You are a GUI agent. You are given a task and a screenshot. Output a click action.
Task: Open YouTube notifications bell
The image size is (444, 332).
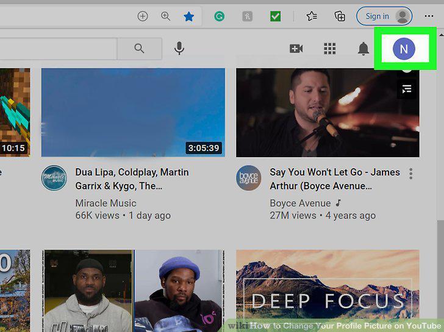click(363, 49)
